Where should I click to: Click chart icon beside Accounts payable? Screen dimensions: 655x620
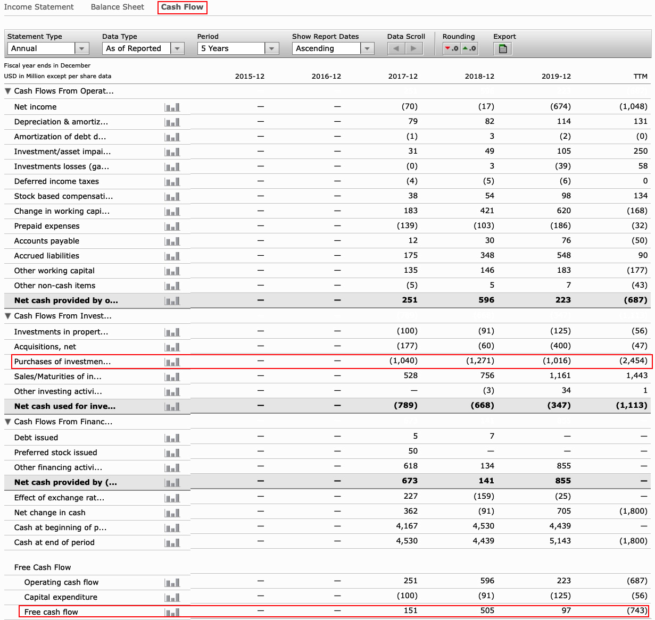172,241
